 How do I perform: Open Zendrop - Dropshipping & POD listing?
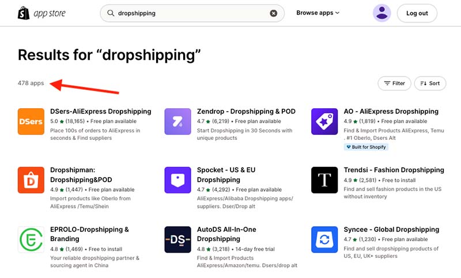pyautogui.click(x=246, y=112)
